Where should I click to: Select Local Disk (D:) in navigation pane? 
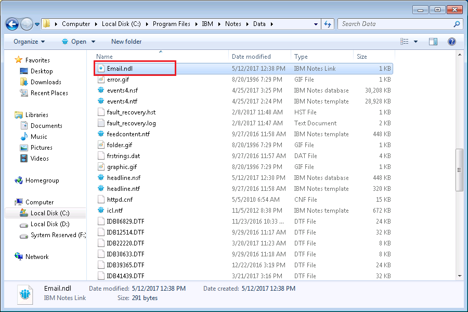click(x=50, y=224)
